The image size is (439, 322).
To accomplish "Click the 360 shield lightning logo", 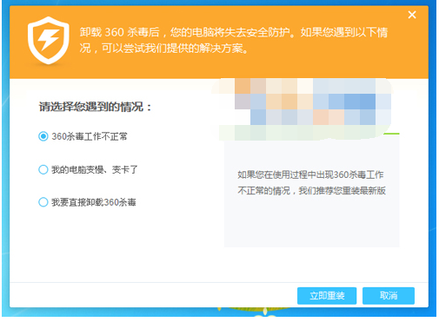I will click(49, 40).
